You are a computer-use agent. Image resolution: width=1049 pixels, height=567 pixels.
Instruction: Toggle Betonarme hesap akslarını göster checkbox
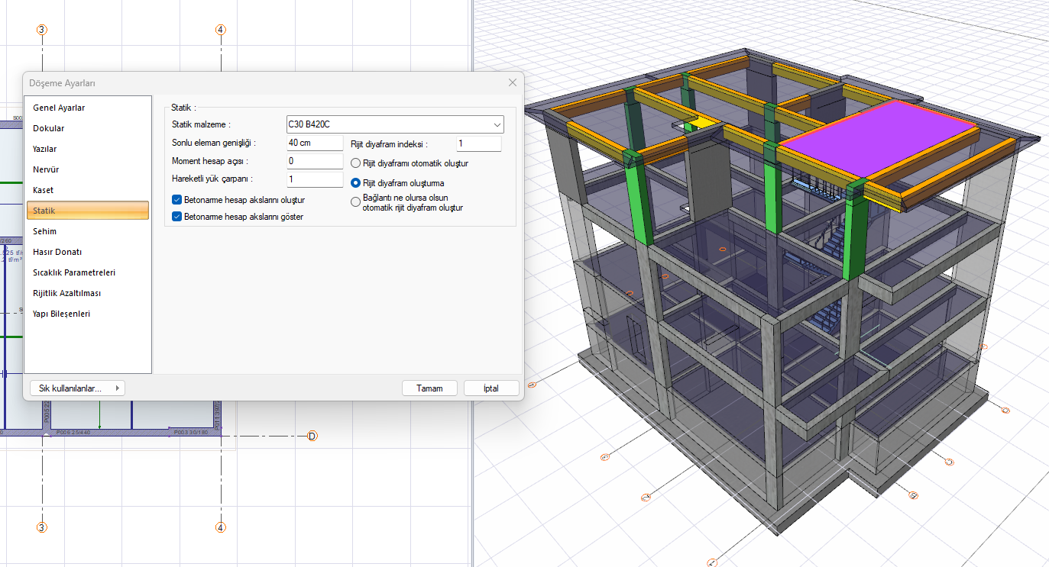[177, 217]
